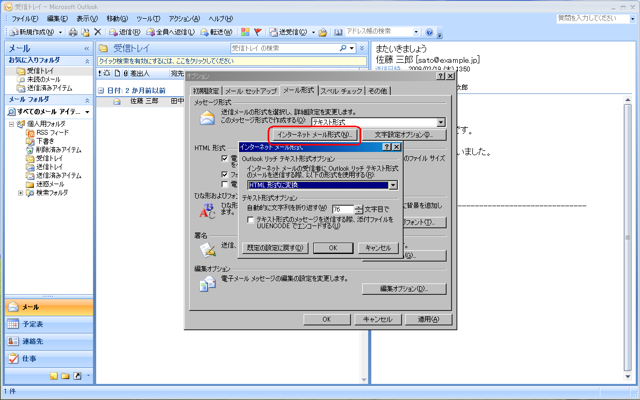Click the 返信(R) reply button
The image size is (640, 400).
click(x=125, y=32)
